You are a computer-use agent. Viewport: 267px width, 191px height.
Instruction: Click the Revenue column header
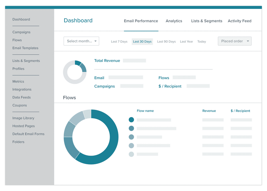(x=209, y=111)
